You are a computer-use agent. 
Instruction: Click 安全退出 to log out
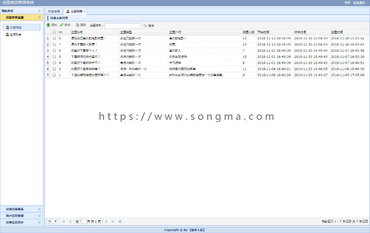[359, 3]
